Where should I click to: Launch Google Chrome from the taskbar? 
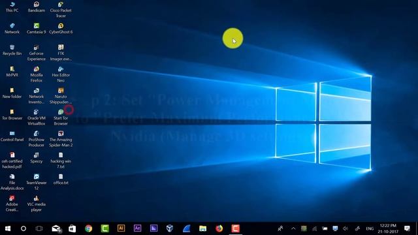tap(89, 228)
